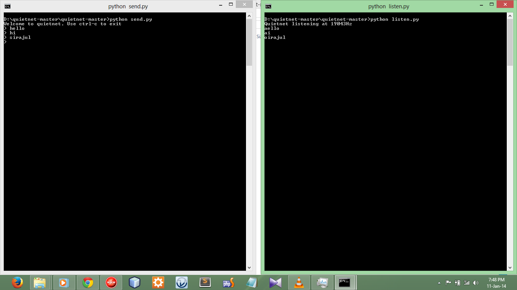Click the 'python listen.py' command line text

(395, 19)
